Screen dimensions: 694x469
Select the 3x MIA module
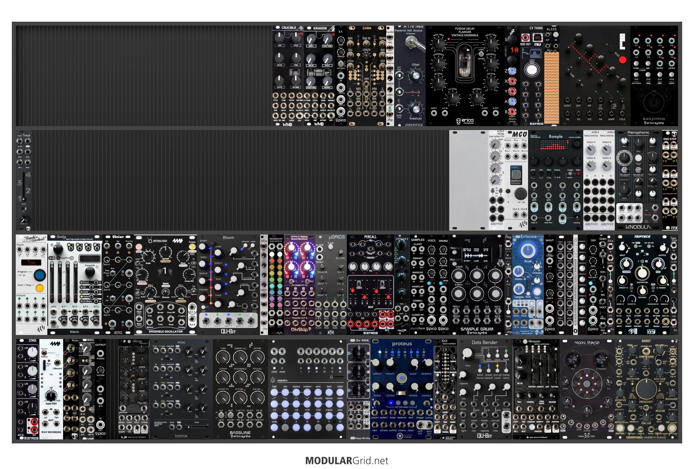tap(359, 389)
